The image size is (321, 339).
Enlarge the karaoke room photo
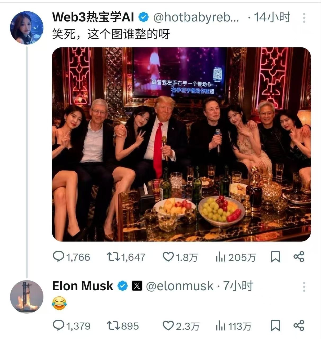[181, 144]
